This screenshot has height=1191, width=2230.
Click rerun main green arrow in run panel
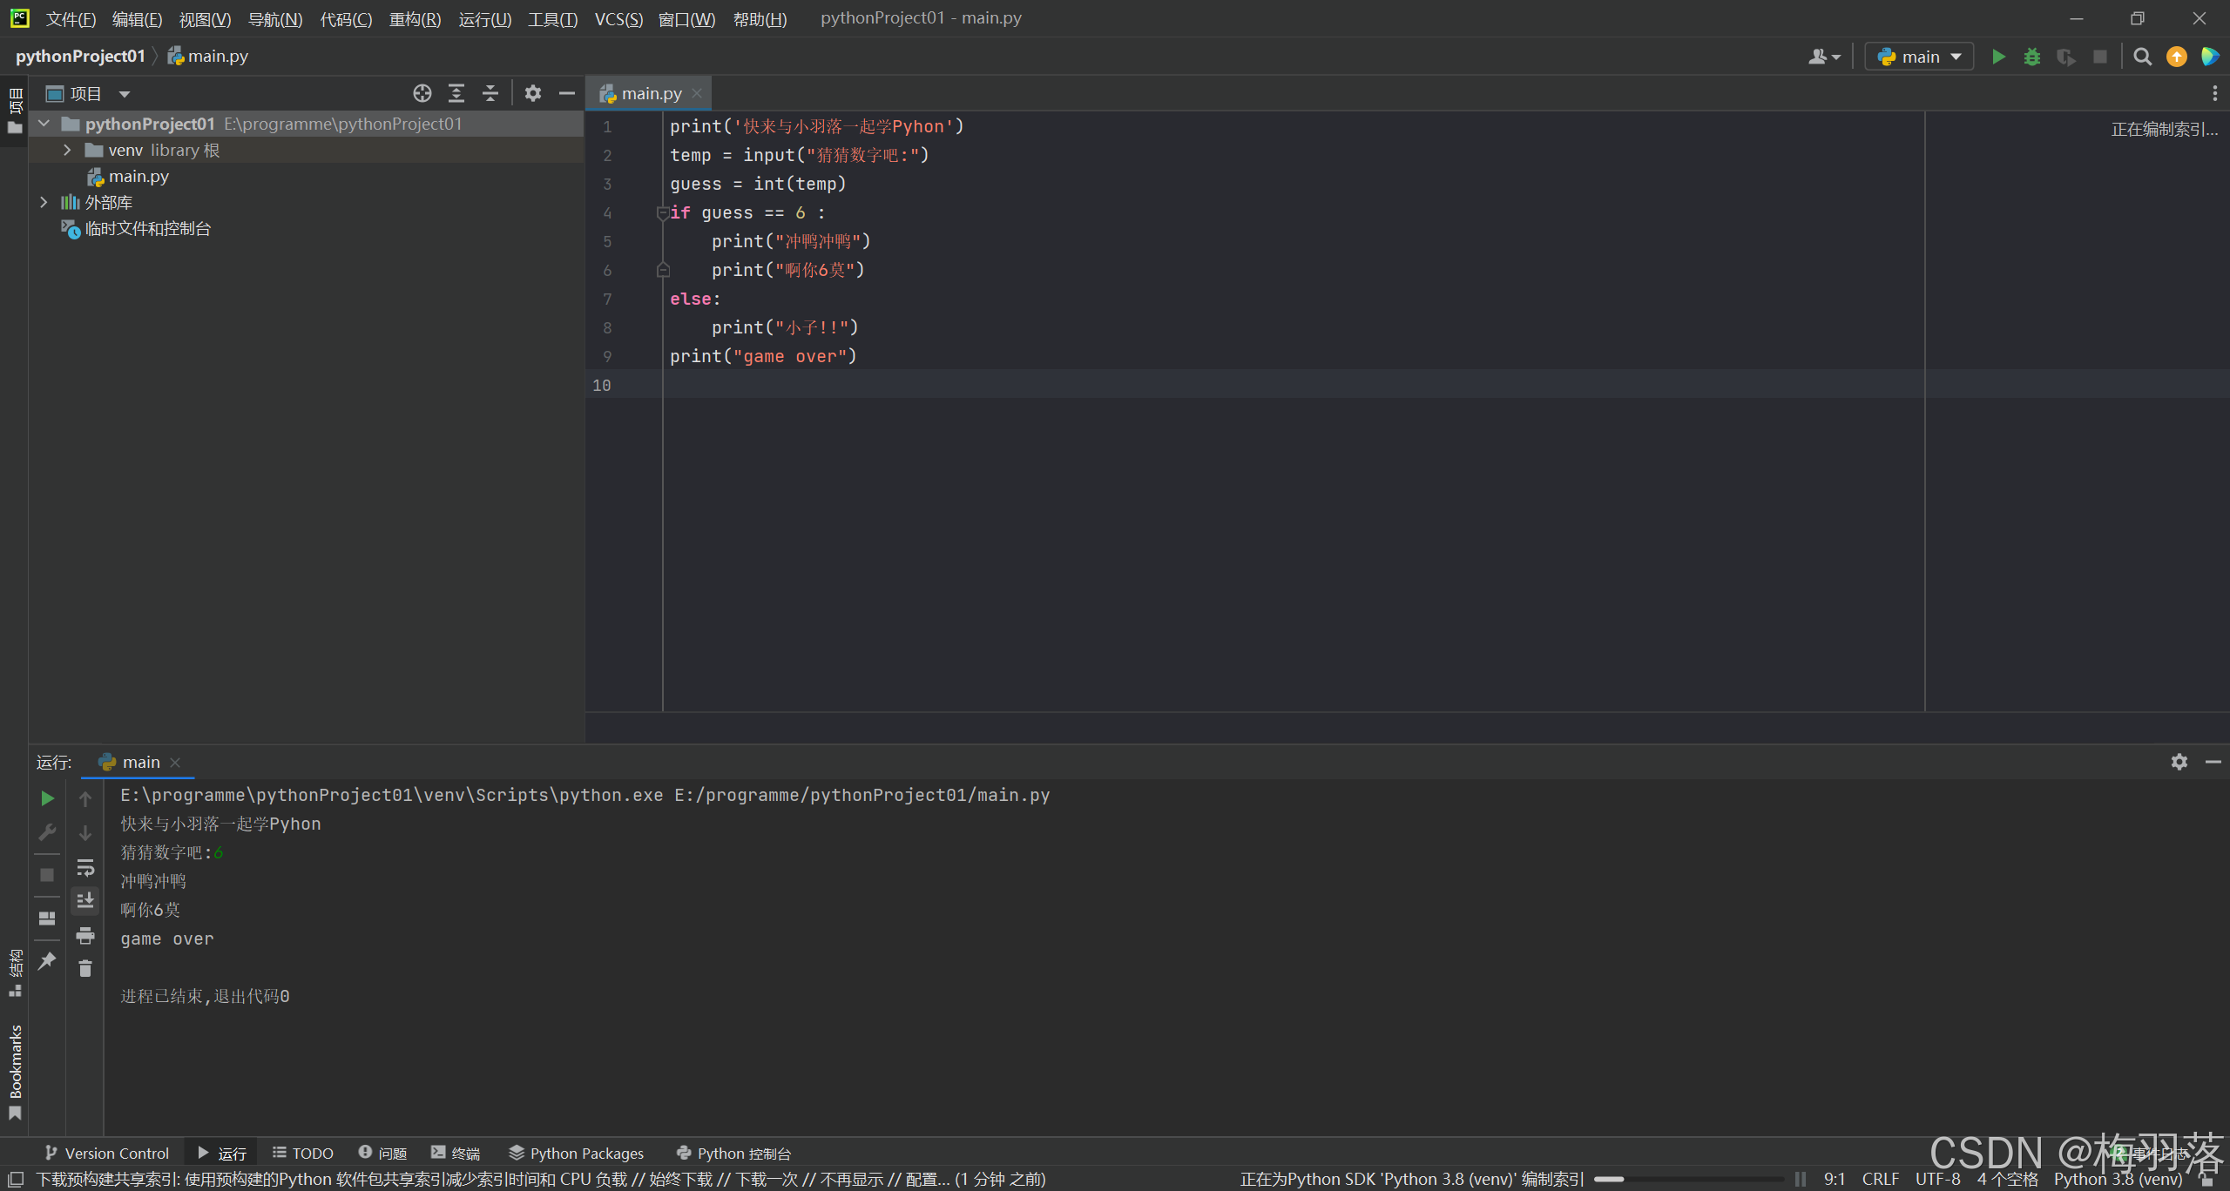[48, 798]
